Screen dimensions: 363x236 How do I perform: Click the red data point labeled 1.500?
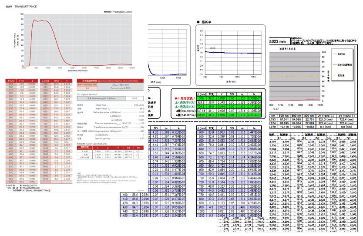(213, 53)
